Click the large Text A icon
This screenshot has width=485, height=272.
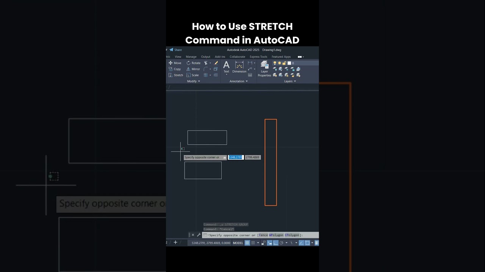pos(226,65)
